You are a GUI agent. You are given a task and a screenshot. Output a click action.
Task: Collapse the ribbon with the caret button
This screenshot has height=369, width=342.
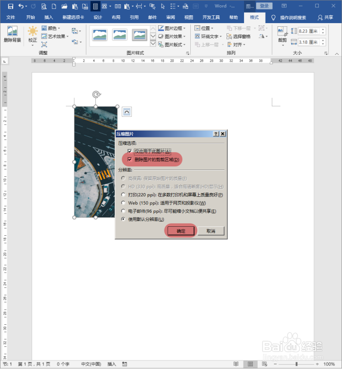coord(337,54)
